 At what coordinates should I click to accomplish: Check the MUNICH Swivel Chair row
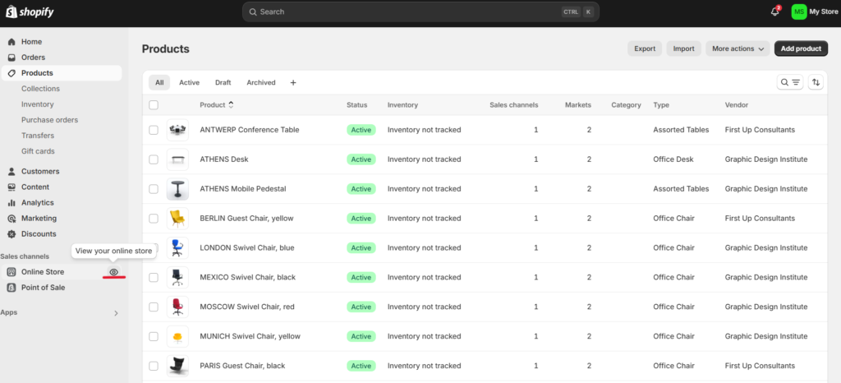coord(154,336)
